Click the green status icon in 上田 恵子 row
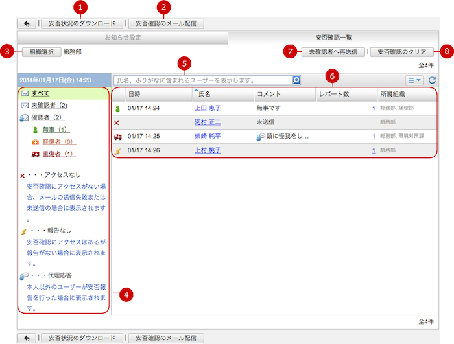The height and width of the screenshot is (344, 454). (x=117, y=109)
